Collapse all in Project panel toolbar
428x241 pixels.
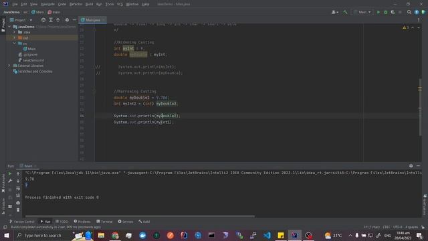click(x=58, y=20)
